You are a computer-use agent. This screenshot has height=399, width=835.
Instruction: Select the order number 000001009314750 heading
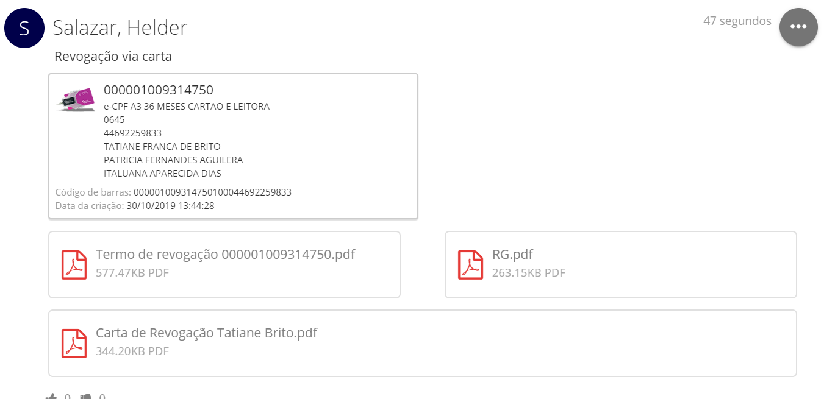(159, 90)
